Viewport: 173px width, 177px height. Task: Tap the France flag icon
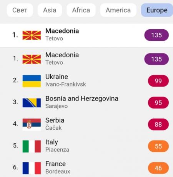tap(32, 168)
